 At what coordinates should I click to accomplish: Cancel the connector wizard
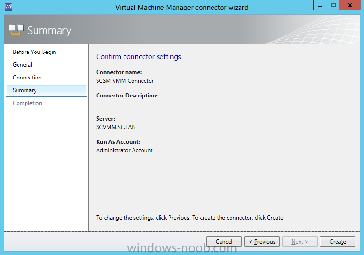click(224, 242)
